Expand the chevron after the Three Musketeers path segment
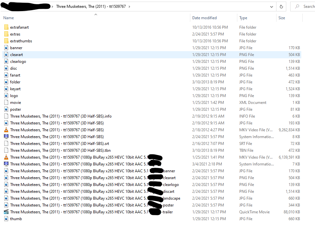Image resolution: width=315 pixels, height=227 pixels. click(x=129, y=7)
